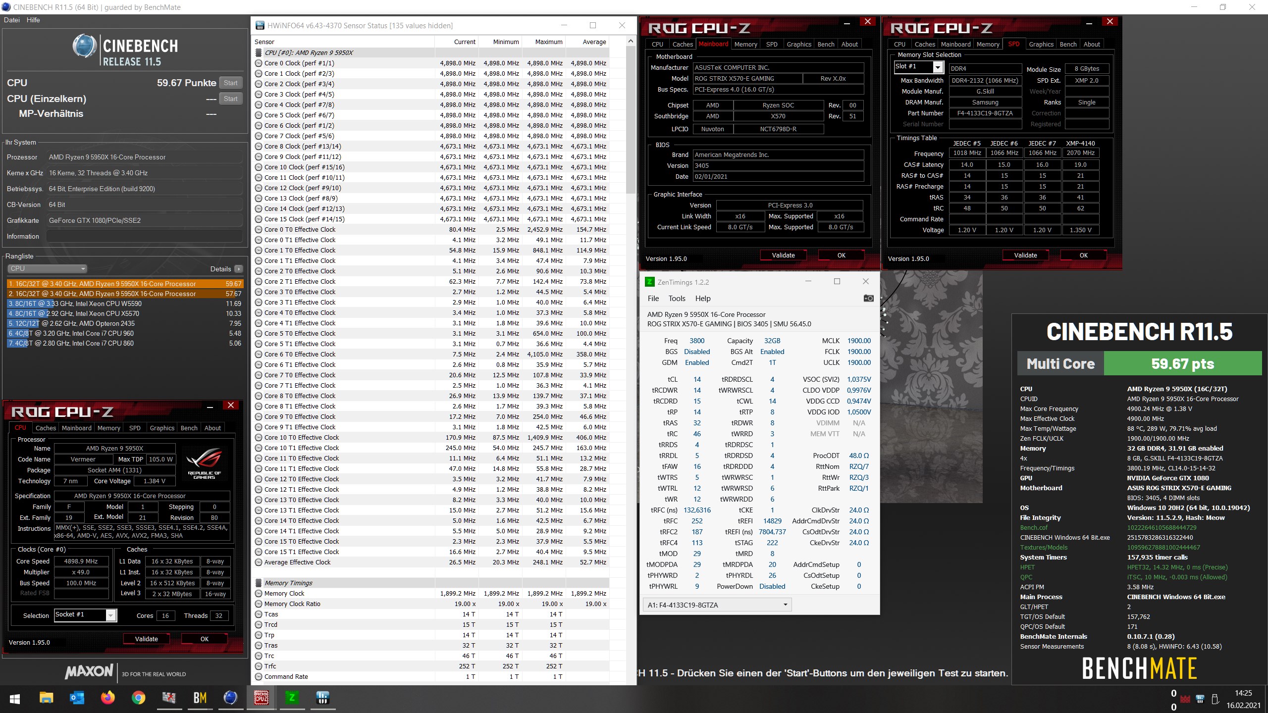This screenshot has width=1268, height=713.
Task: Switch to ROG CPU-Z taskbar icon
Action: coord(261,698)
